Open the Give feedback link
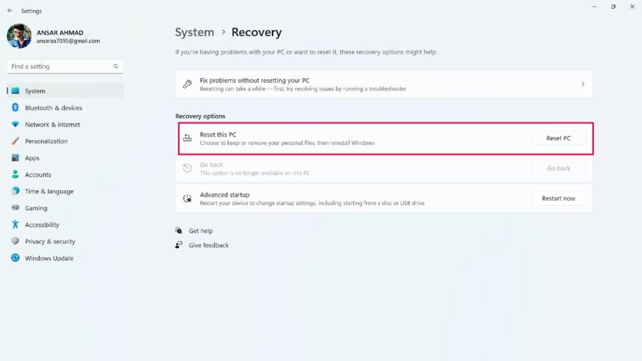This screenshot has width=642, height=361. [208, 245]
